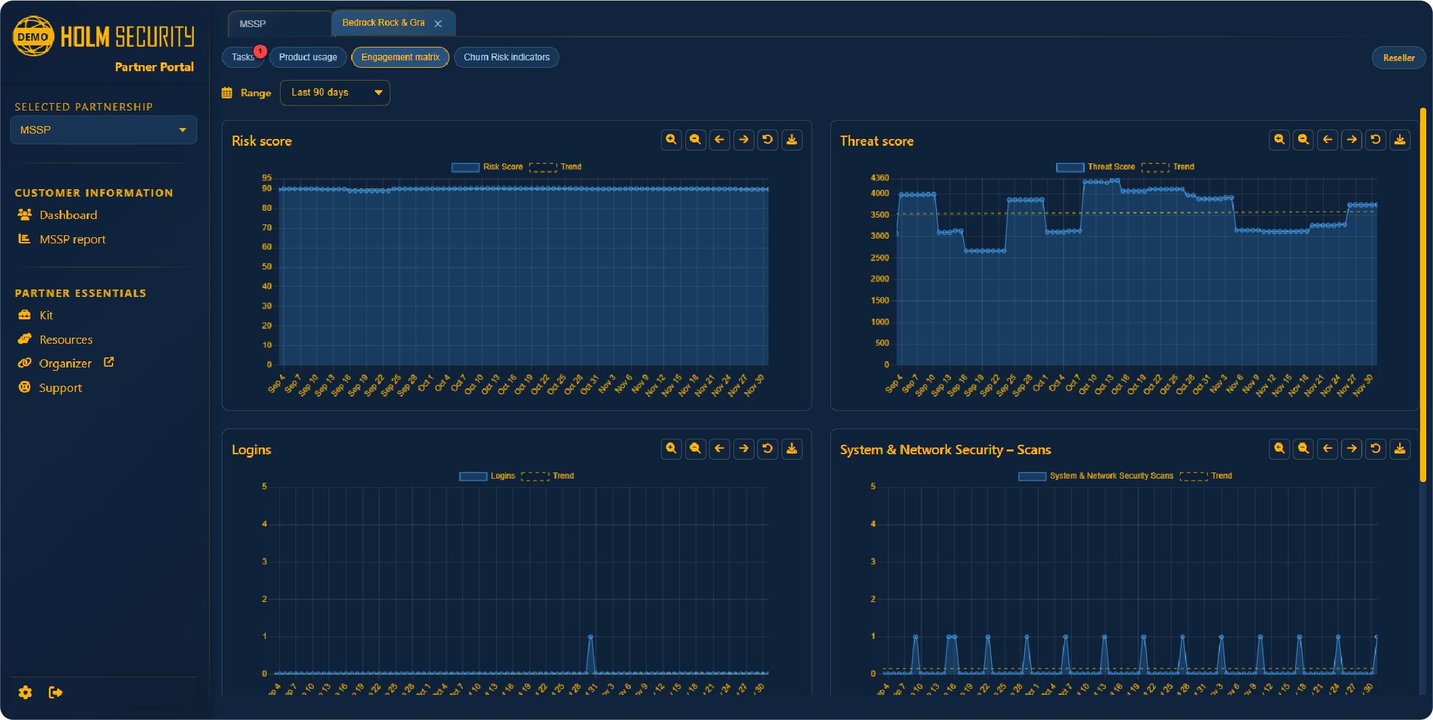This screenshot has width=1433, height=720.
Task: Log out with the sign-out icon
Action: [x=56, y=692]
